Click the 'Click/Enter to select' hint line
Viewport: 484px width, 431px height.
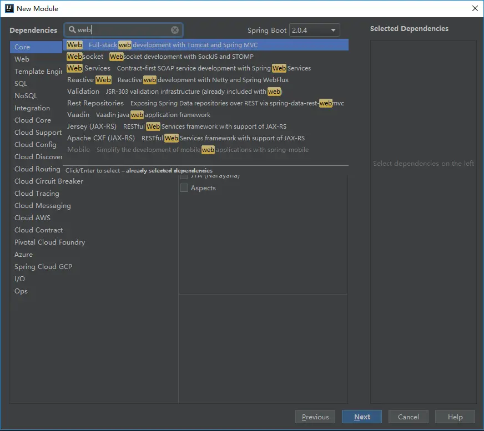pos(139,171)
